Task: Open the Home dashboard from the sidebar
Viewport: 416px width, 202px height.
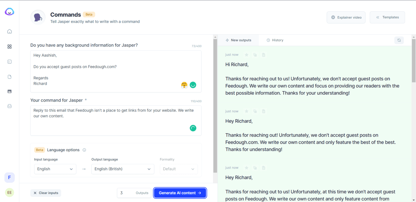Action: pyautogui.click(x=9, y=31)
